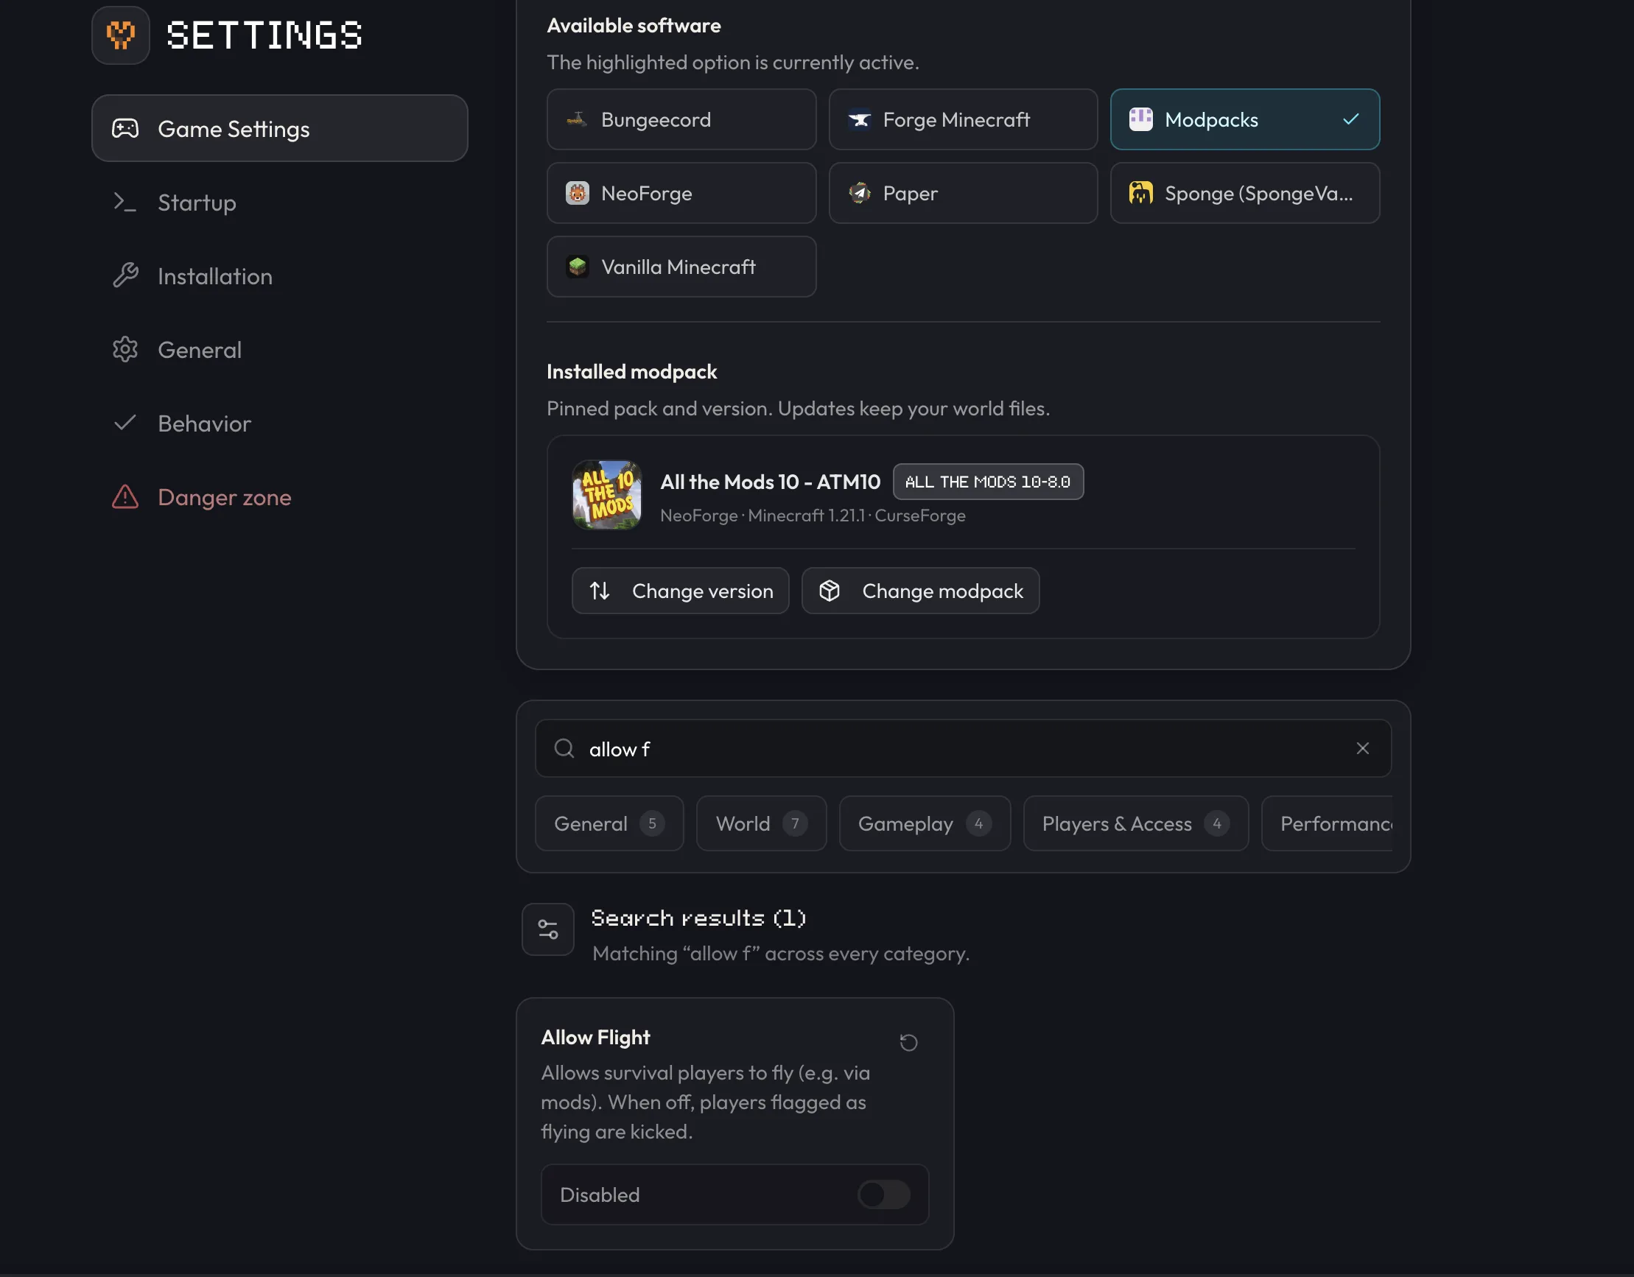Screen dimensions: 1634x1277
Task: Open the Startup section
Action: pyautogui.click(x=280, y=202)
